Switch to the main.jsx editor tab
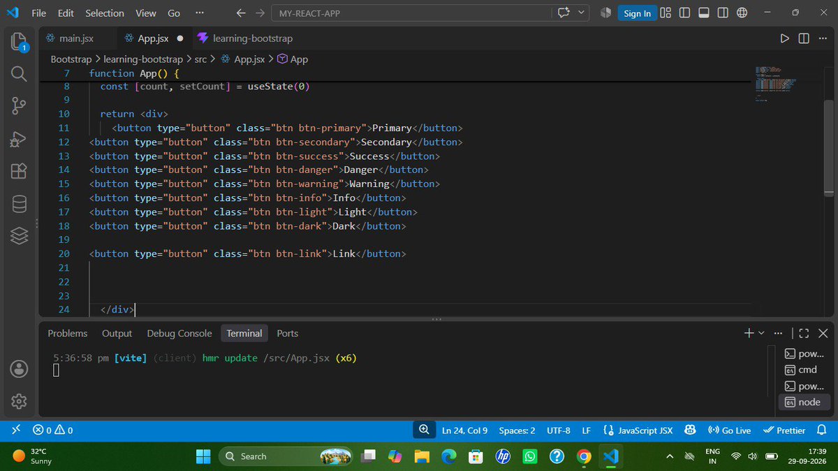 click(x=75, y=38)
